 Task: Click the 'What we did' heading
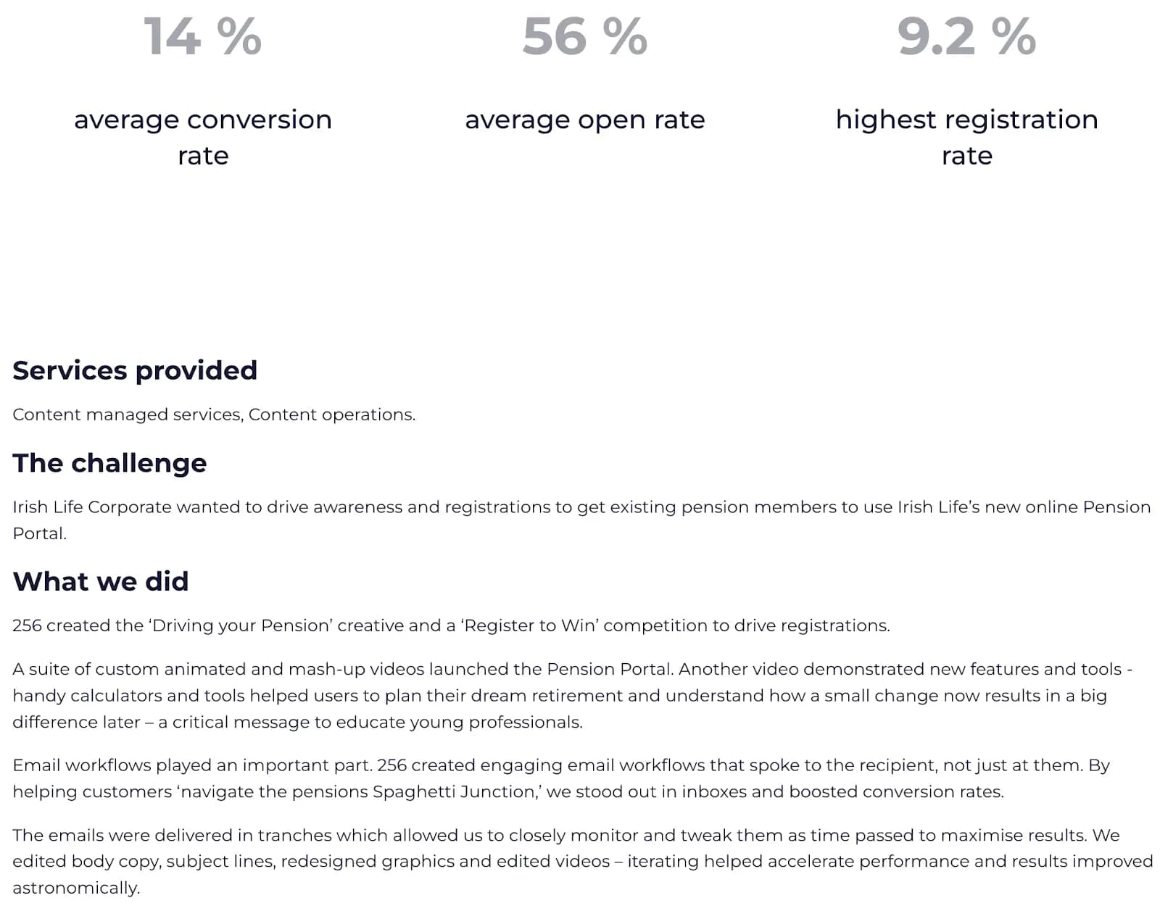point(101,581)
